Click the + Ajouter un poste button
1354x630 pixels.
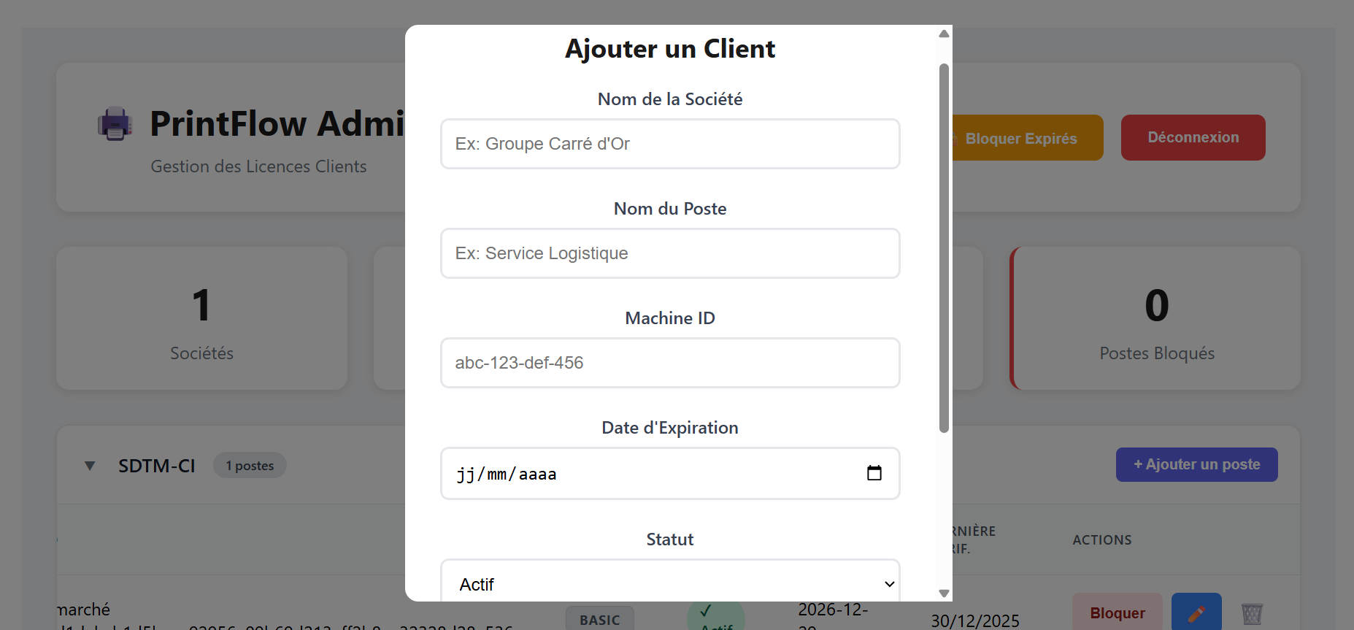pyautogui.click(x=1196, y=464)
